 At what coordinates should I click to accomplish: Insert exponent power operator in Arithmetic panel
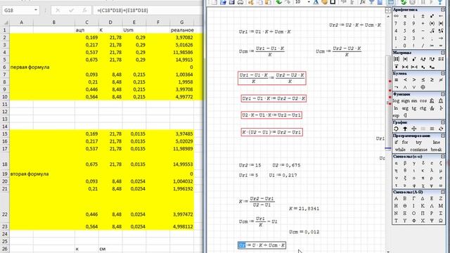[x=432, y=16]
